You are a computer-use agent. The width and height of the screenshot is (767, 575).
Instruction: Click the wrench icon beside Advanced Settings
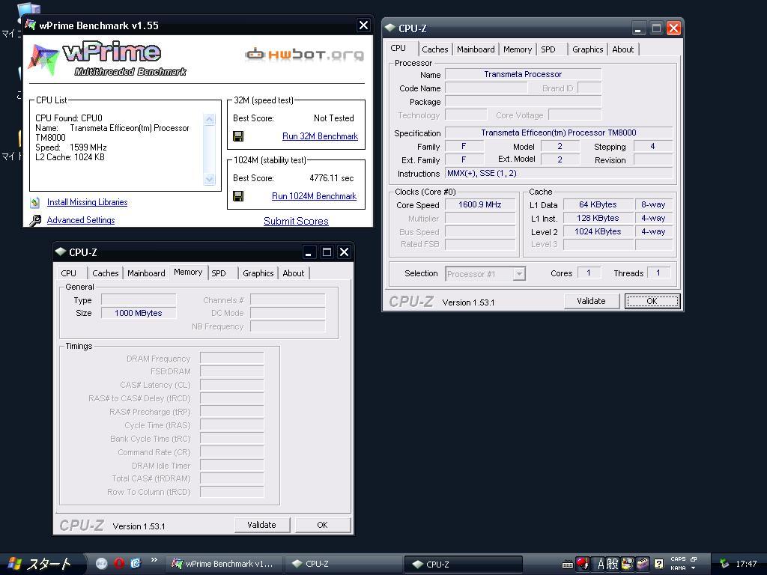pos(35,221)
